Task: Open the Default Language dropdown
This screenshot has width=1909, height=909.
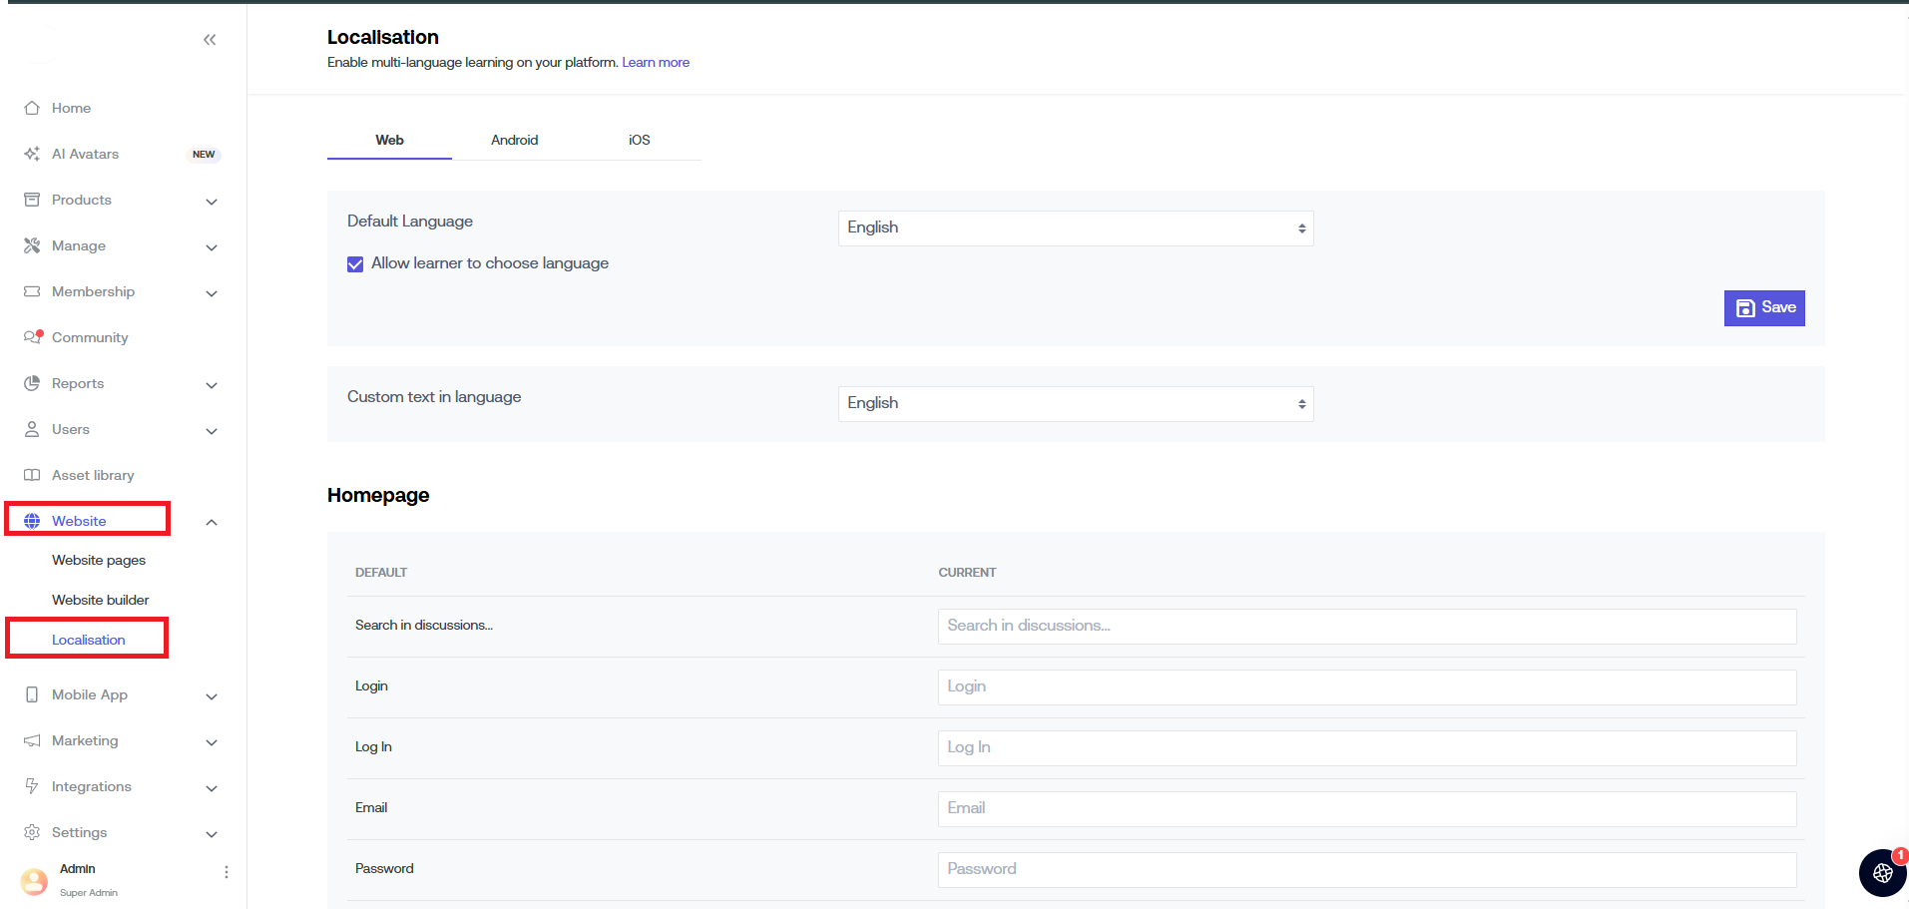Action: click(x=1075, y=228)
